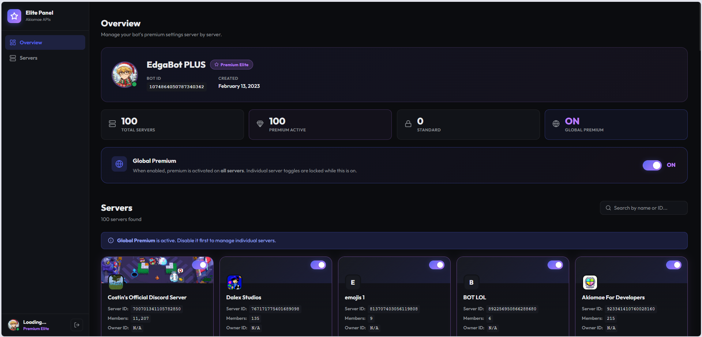702x337 pixels.
Task: Toggle premium for emojis 1
Action: tap(437, 265)
